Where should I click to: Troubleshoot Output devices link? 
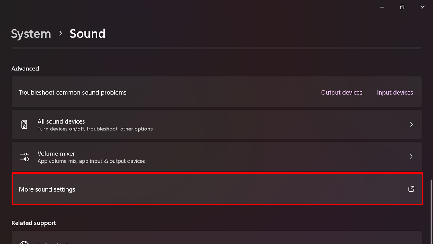(341, 93)
